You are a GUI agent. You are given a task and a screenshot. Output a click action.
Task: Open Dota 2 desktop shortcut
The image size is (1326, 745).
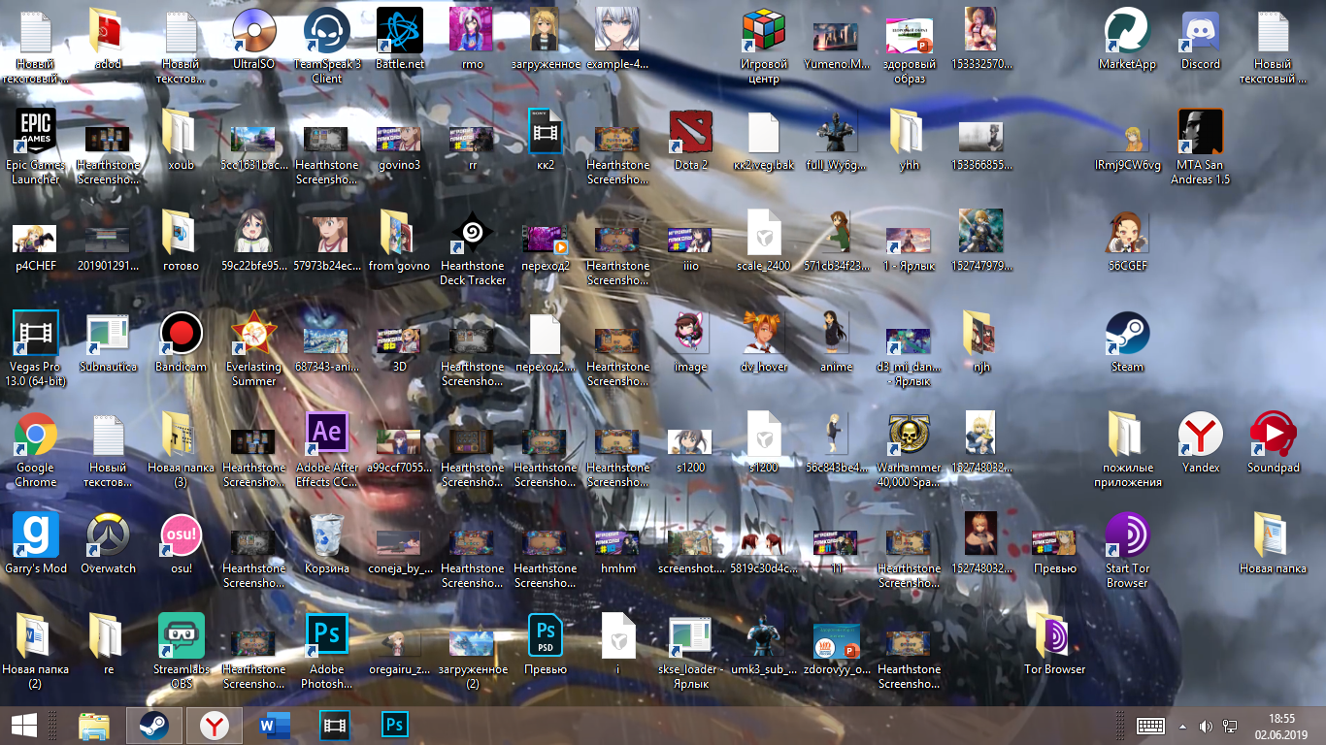691,133
